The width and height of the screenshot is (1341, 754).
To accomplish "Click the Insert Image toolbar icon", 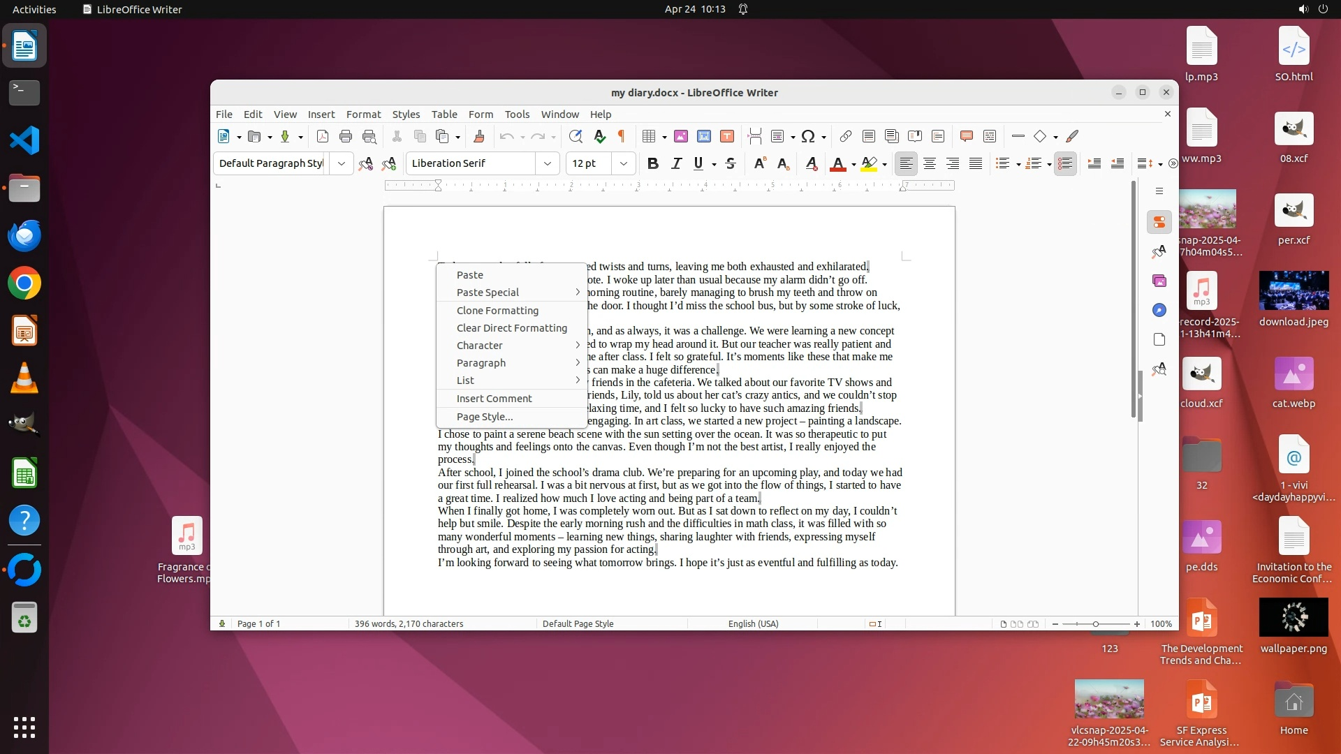I will (680, 136).
